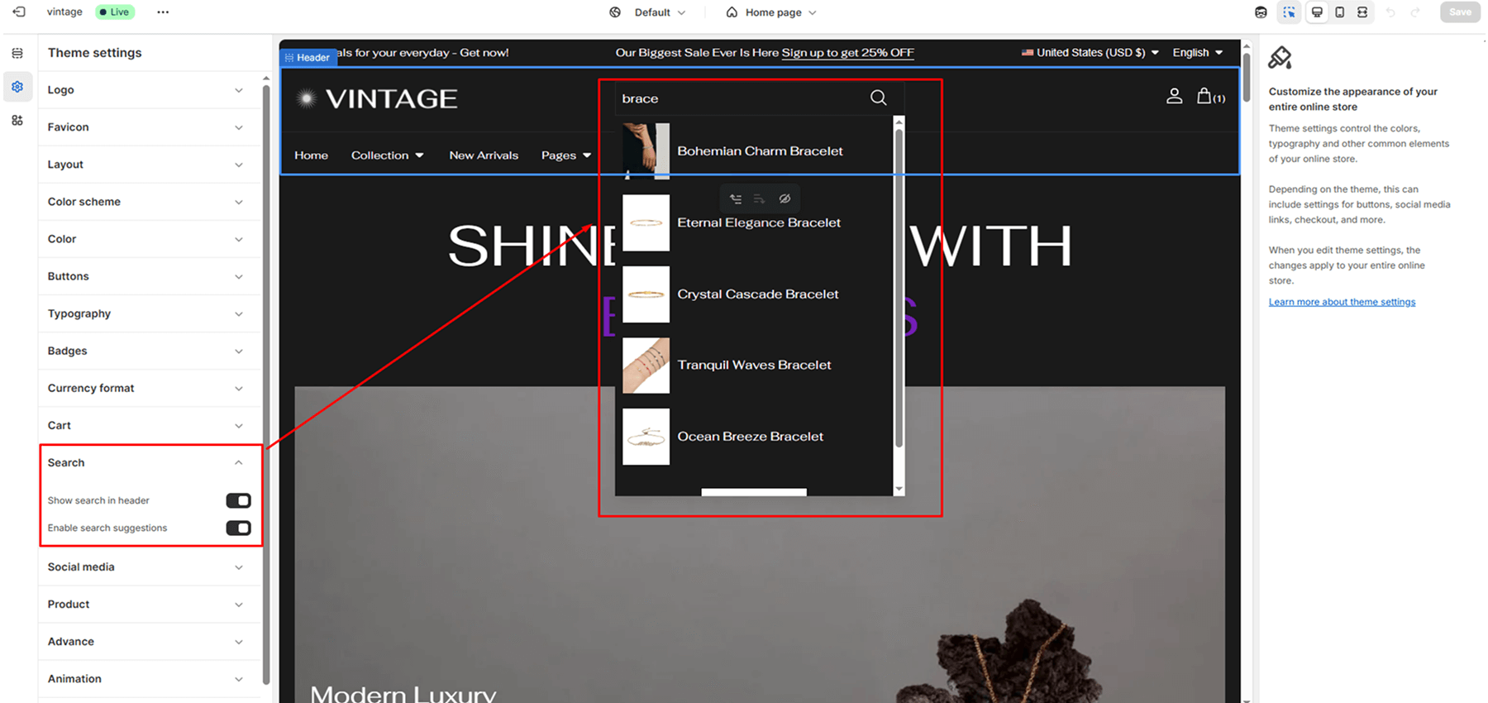Open the Home page template dropdown

[x=780, y=12]
